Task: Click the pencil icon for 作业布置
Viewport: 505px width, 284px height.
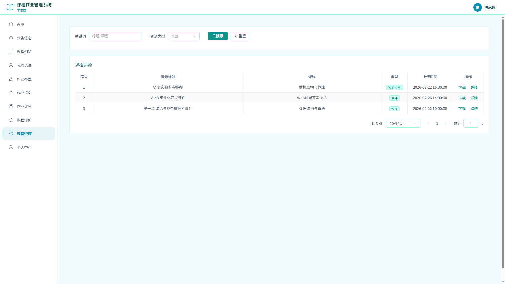Action: pyautogui.click(x=11, y=79)
